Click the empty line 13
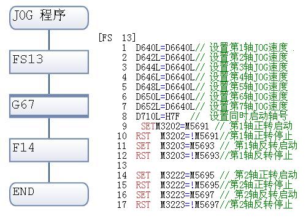 122,166
